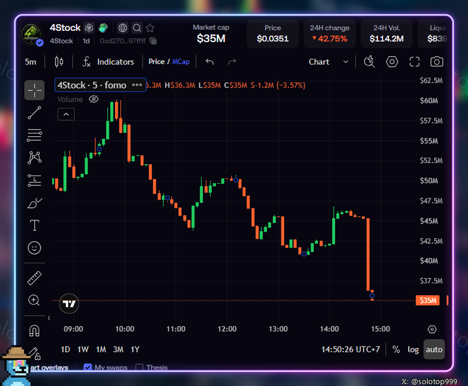468x386 pixels.
Task: Toggle the magnet snapping mode
Action: 34,330
